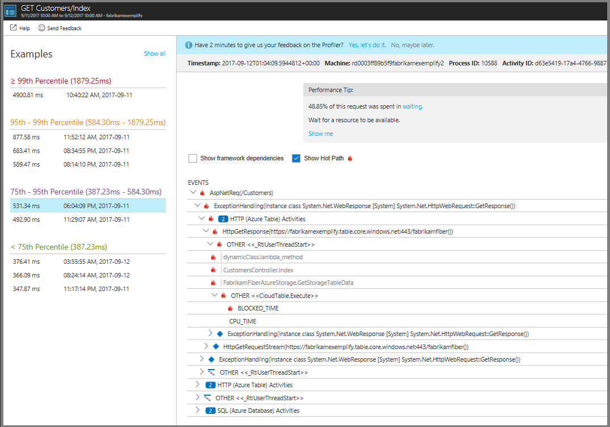Click the profiler blade icon in title bar
The image size is (610, 427).
point(10,11)
